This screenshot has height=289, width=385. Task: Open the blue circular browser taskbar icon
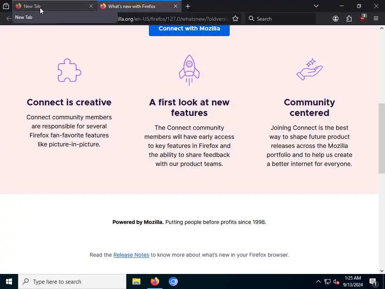pos(173,281)
